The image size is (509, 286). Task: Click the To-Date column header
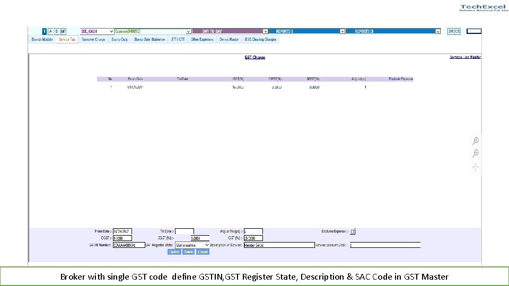(x=182, y=79)
